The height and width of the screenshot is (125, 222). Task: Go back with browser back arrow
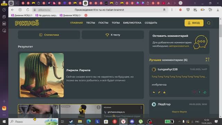coord(12,10)
